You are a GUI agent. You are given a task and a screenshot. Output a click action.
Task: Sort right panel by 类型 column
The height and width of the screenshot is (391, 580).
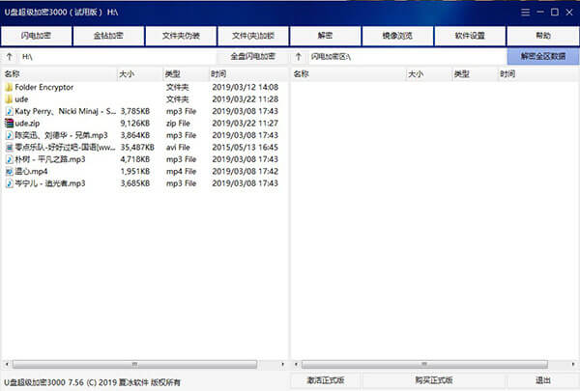pyautogui.click(x=475, y=74)
